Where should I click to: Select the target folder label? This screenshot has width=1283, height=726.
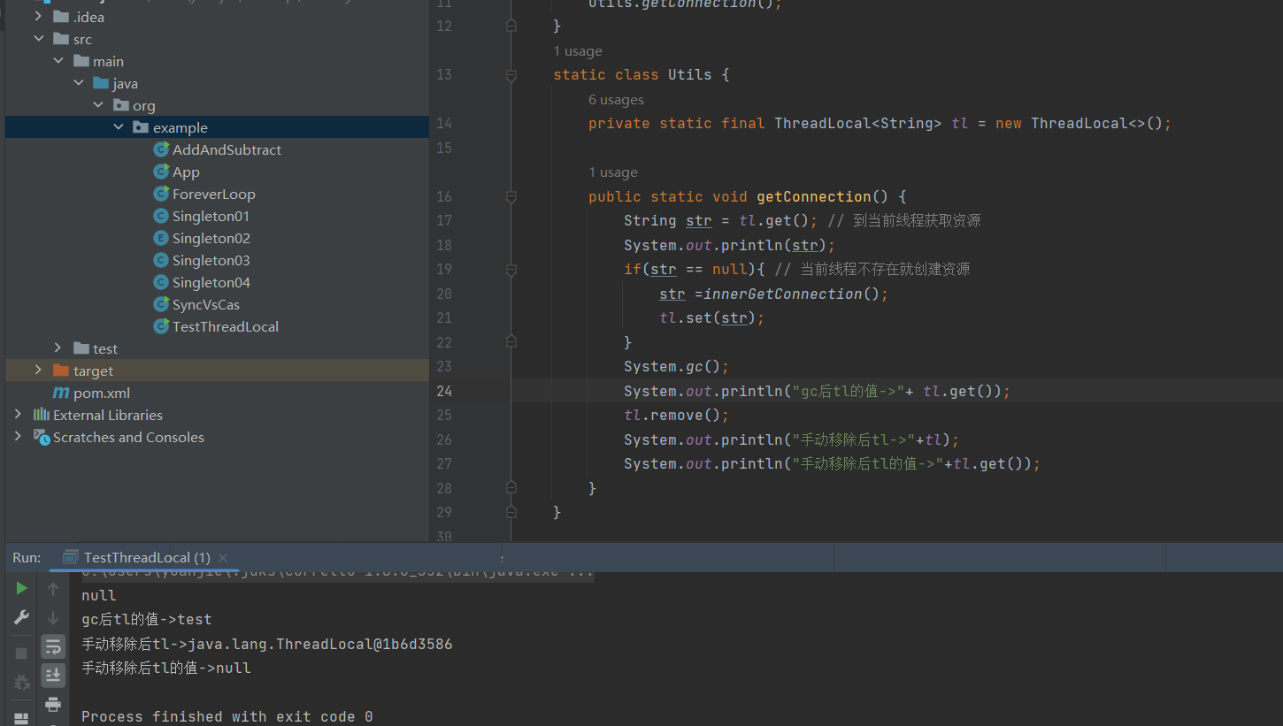[x=93, y=371]
